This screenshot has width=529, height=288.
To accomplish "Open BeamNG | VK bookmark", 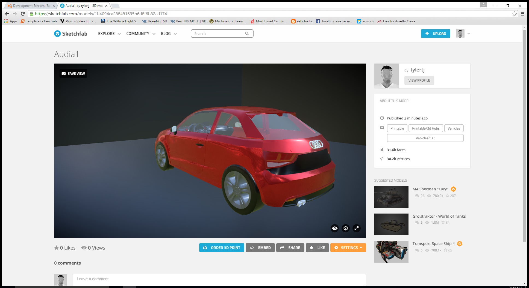I will click(x=155, y=21).
